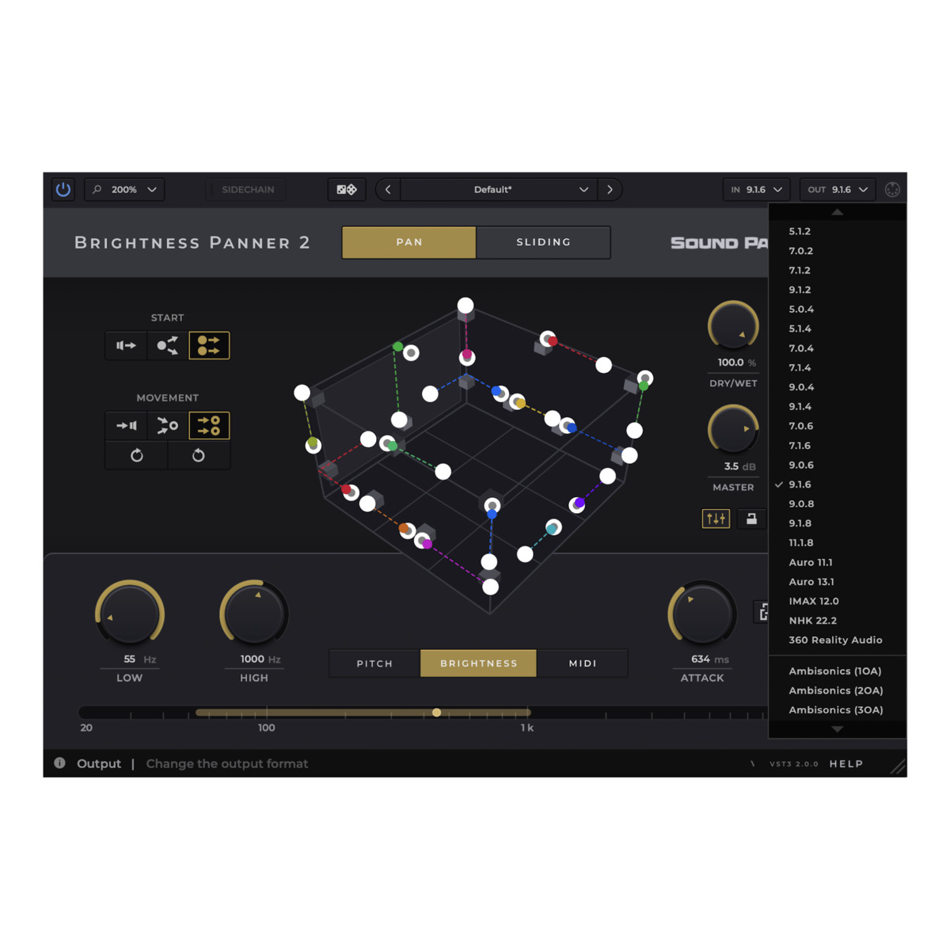
Task: Choose 360 Reality Audio format
Action: (838, 640)
